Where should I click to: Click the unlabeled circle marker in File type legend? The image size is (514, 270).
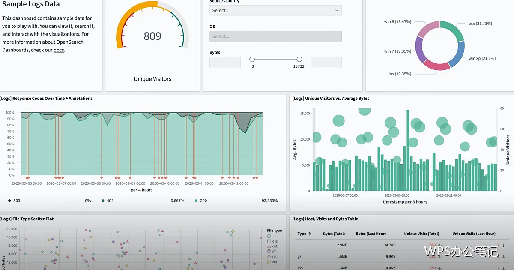269,236
